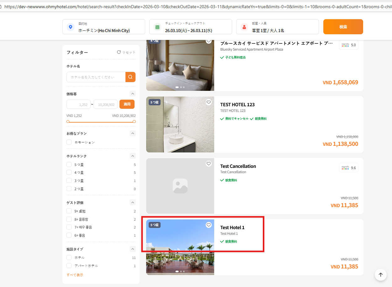Viewport: 392px width, 287px height.
Task: Click the リセット reset text
Action: [129, 52]
